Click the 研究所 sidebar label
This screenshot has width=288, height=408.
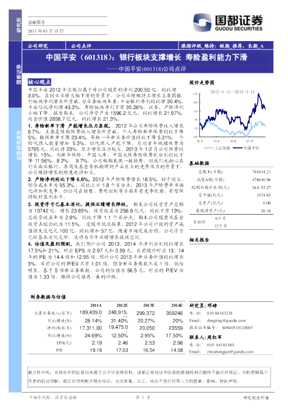[x=19, y=25]
